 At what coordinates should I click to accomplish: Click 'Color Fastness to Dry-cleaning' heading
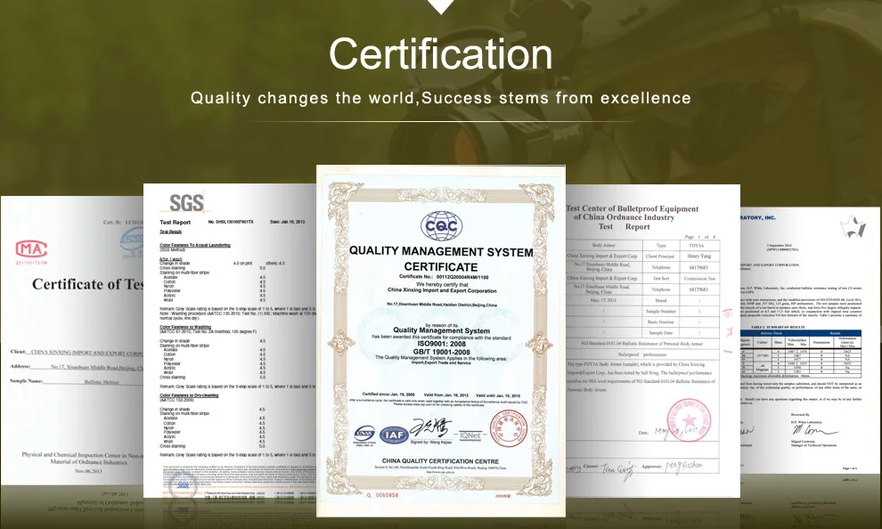click(x=189, y=395)
